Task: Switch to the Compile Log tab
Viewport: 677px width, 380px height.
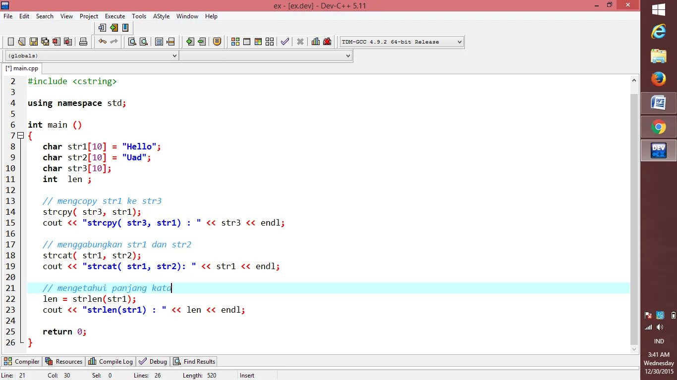Action: pyautogui.click(x=111, y=362)
